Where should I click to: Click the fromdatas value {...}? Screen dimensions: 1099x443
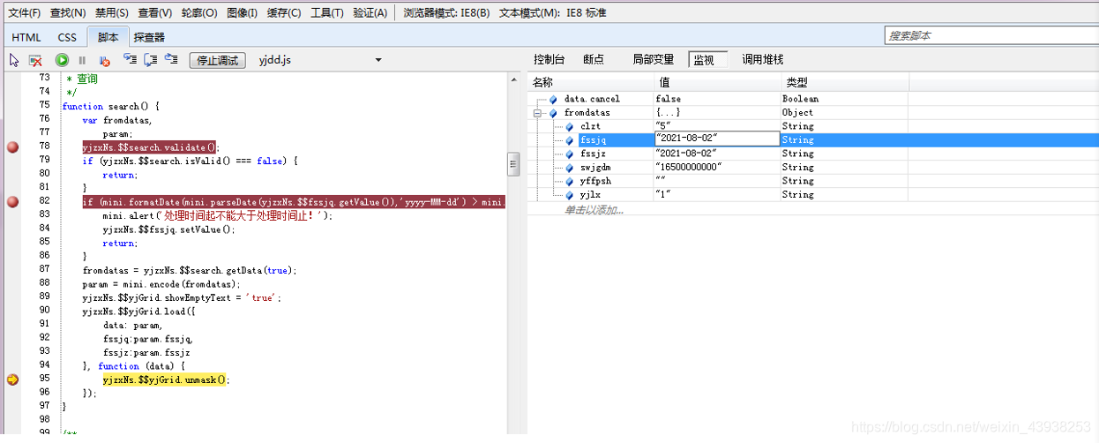pos(668,113)
